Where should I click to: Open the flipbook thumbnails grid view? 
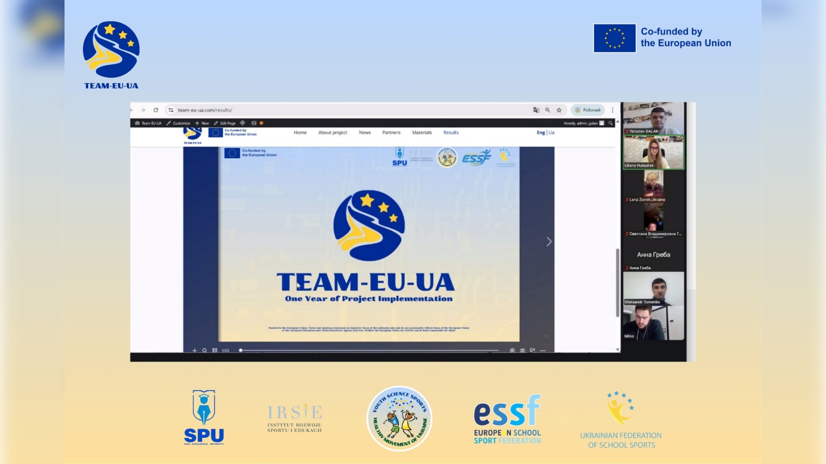(215, 350)
